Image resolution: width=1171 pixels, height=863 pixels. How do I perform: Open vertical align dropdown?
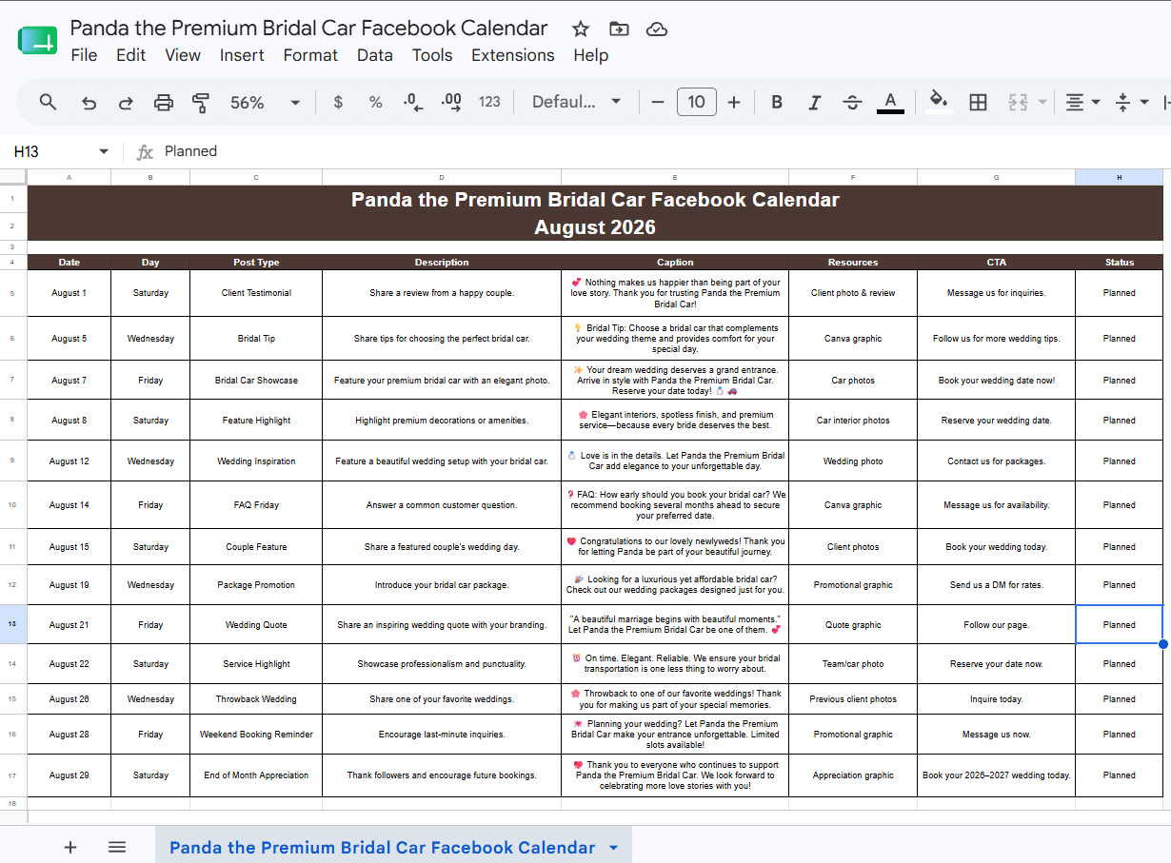coord(1131,102)
